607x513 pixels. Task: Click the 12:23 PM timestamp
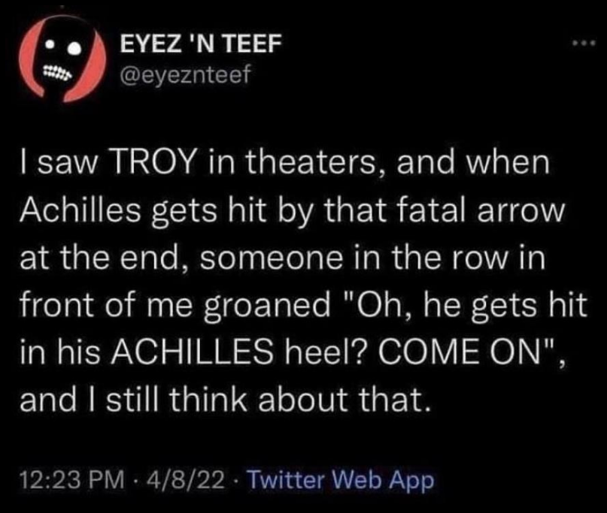tap(72, 480)
